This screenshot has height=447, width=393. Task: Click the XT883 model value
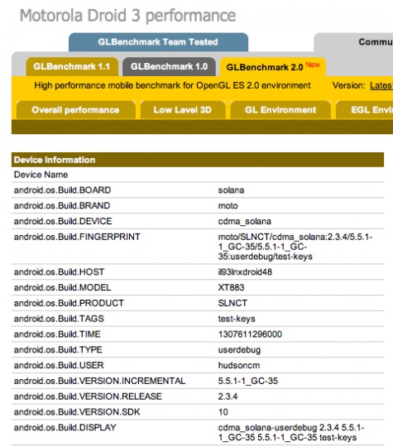(x=231, y=287)
